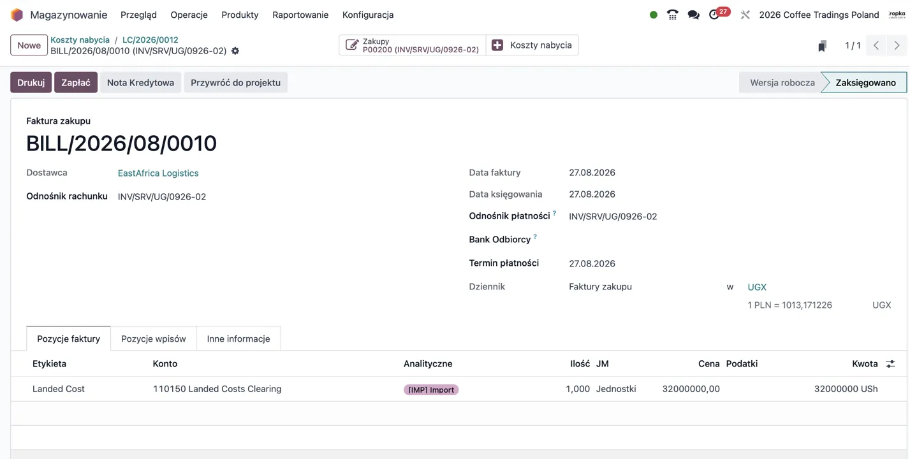Open the Zakupy P00200 smart button
Viewport: 910px width, 459px height.
[x=413, y=45]
